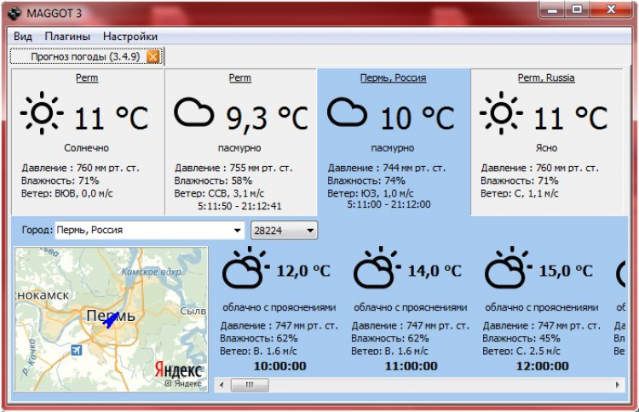Open the Perm, Russia link
Viewport: 639px width, 412px height.
click(546, 77)
